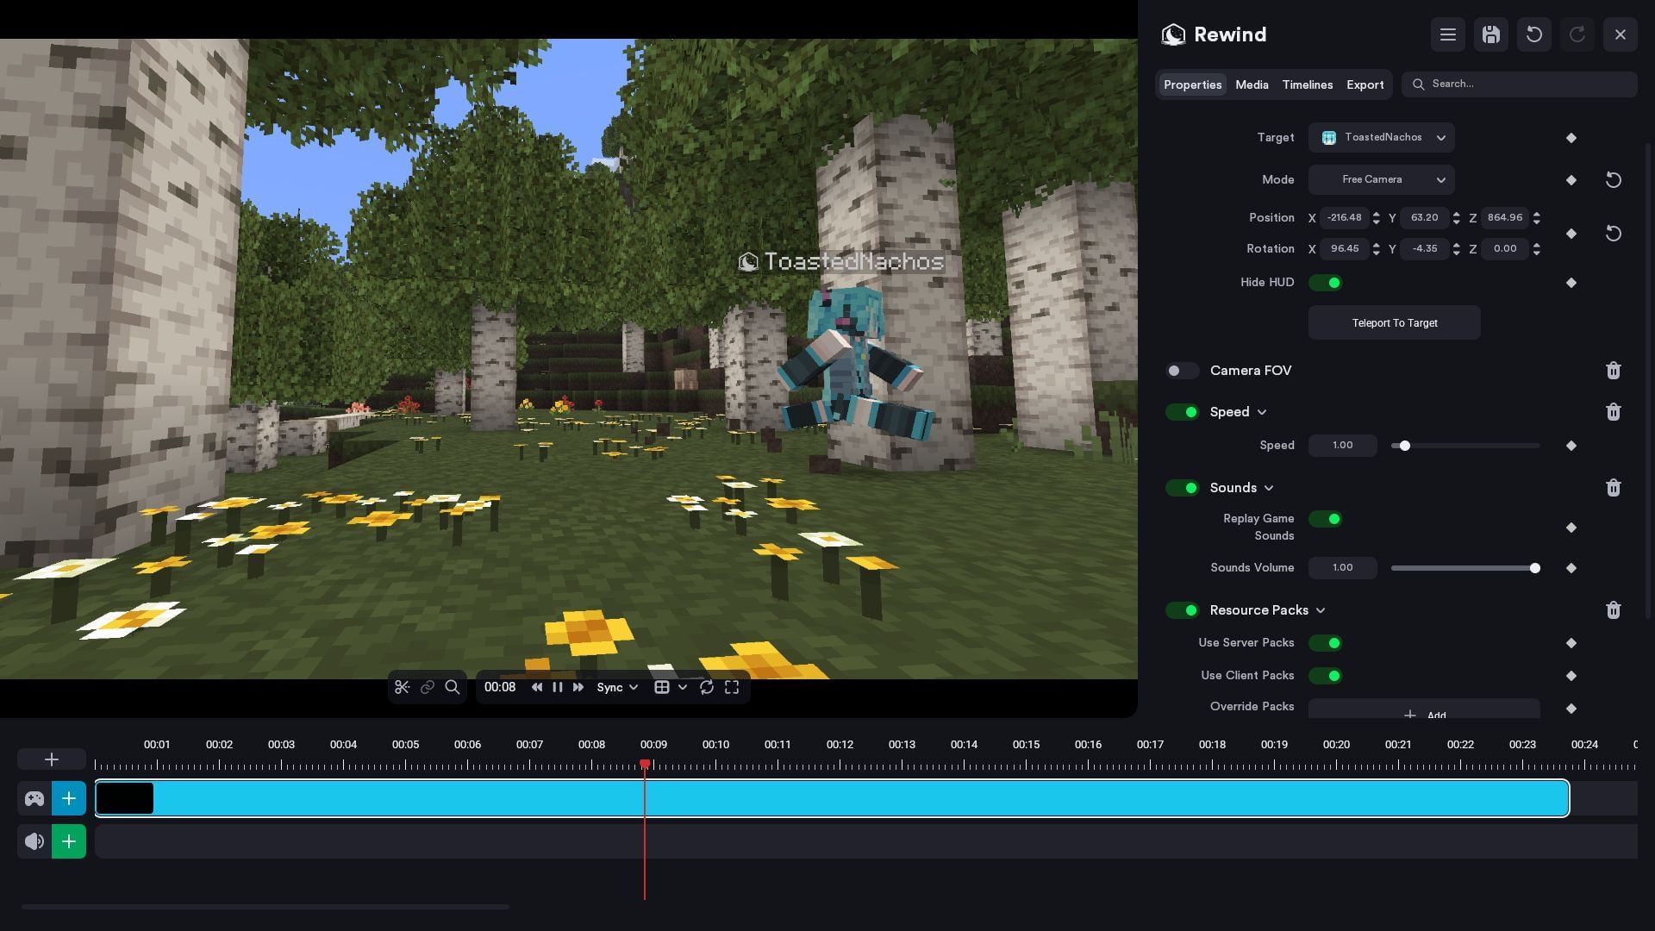Viewport: 1655px width, 931px height.
Task: Click the gamepad track icon
Action: (34, 798)
